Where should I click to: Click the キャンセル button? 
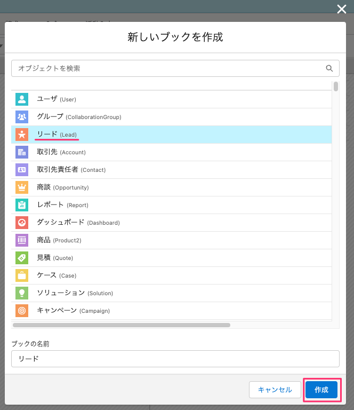[x=275, y=390]
